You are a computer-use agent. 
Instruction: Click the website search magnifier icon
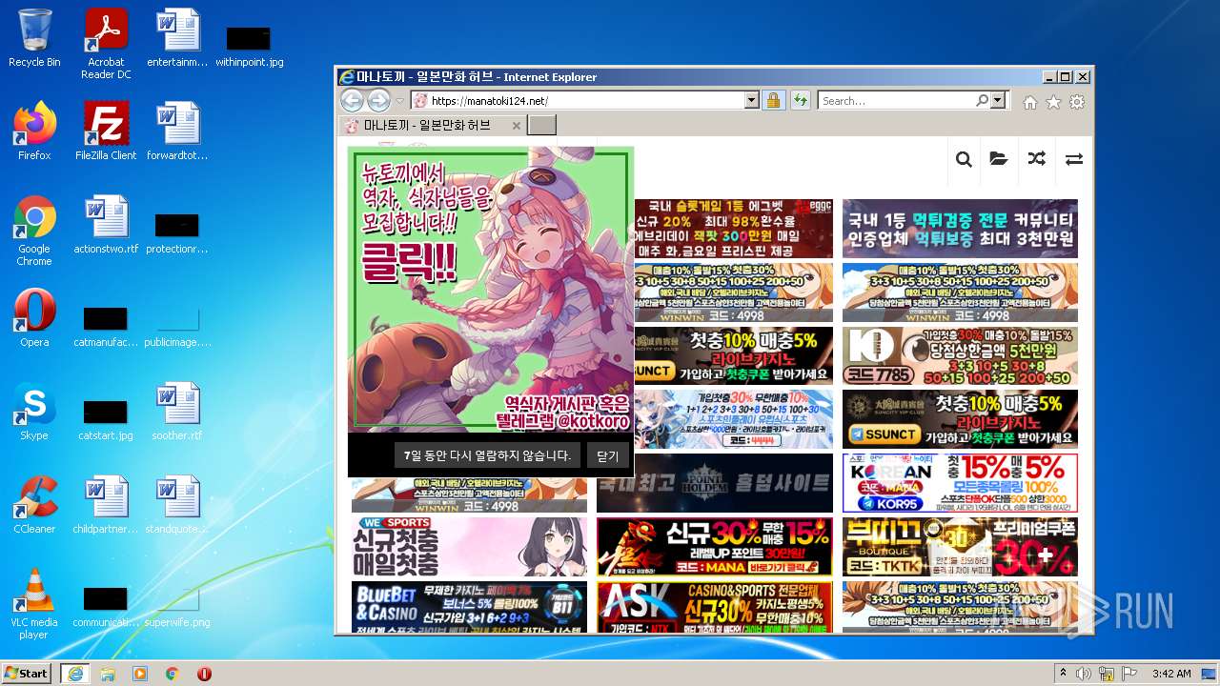[964, 159]
